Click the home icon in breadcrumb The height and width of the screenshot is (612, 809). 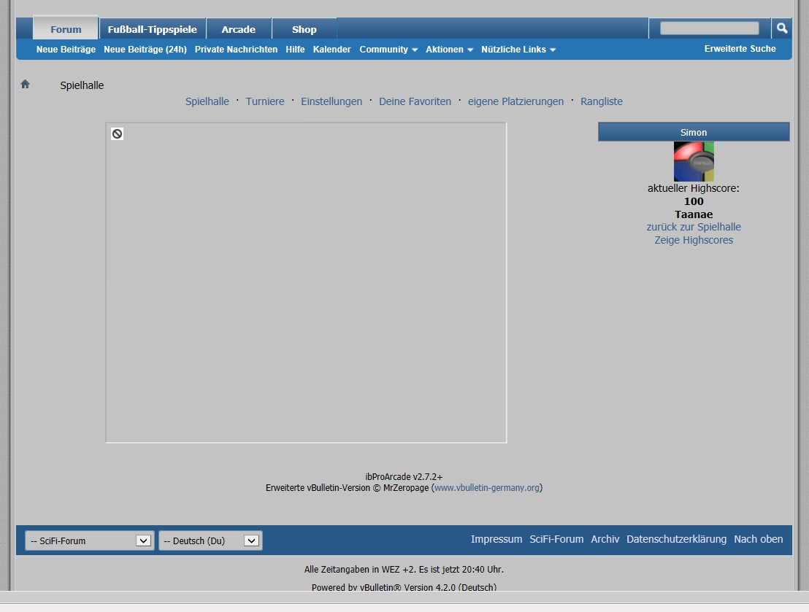26,85
